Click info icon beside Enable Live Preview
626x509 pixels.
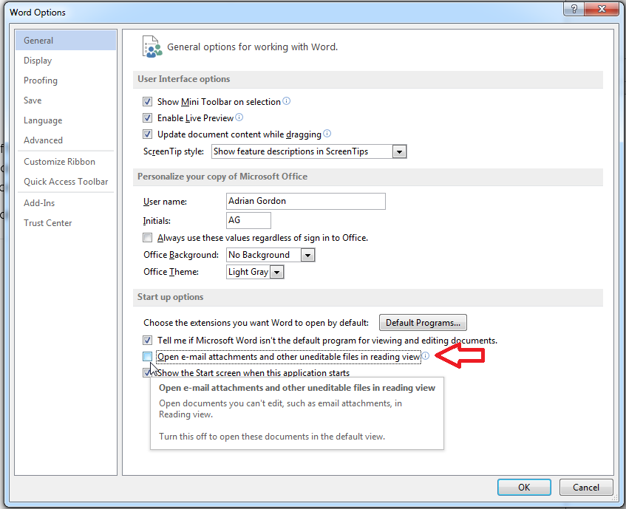(239, 117)
